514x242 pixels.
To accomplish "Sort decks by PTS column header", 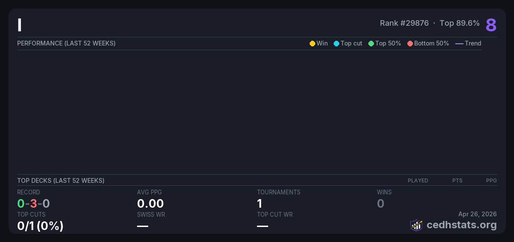I will (x=457, y=181).
